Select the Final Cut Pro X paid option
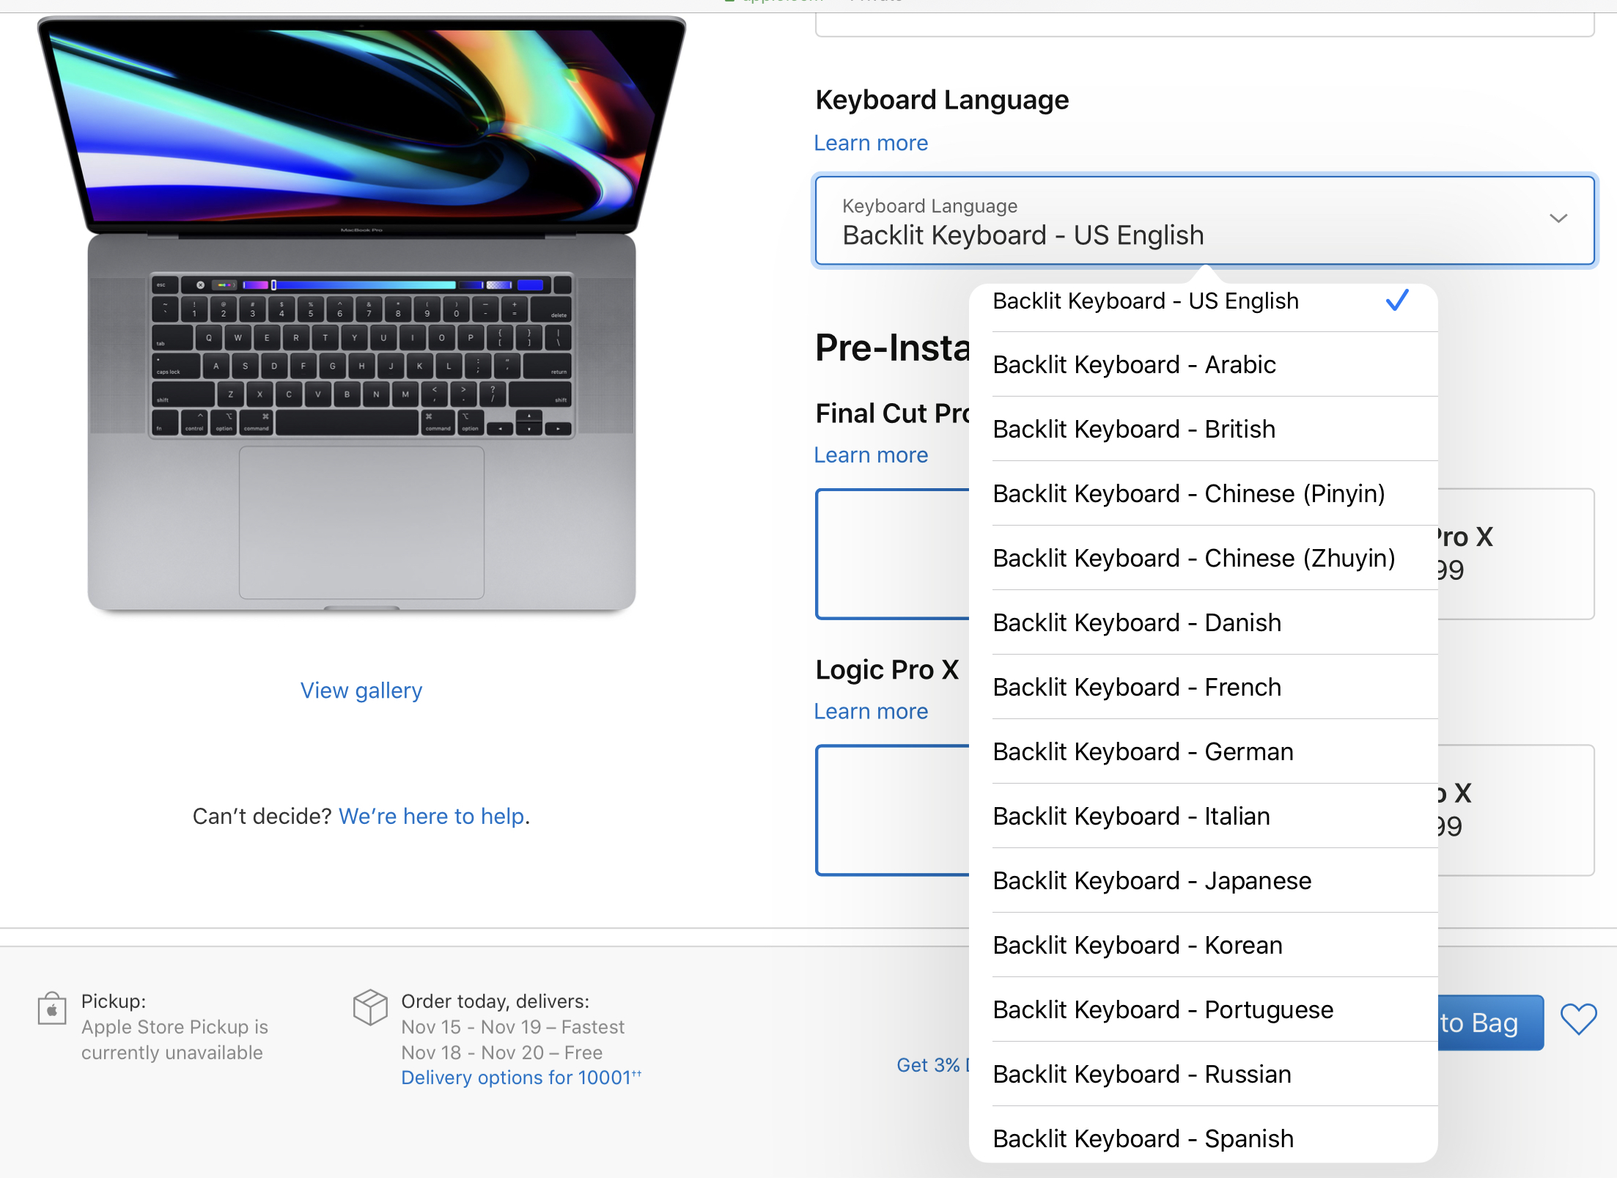The width and height of the screenshot is (1617, 1178). click(1515, 554)
